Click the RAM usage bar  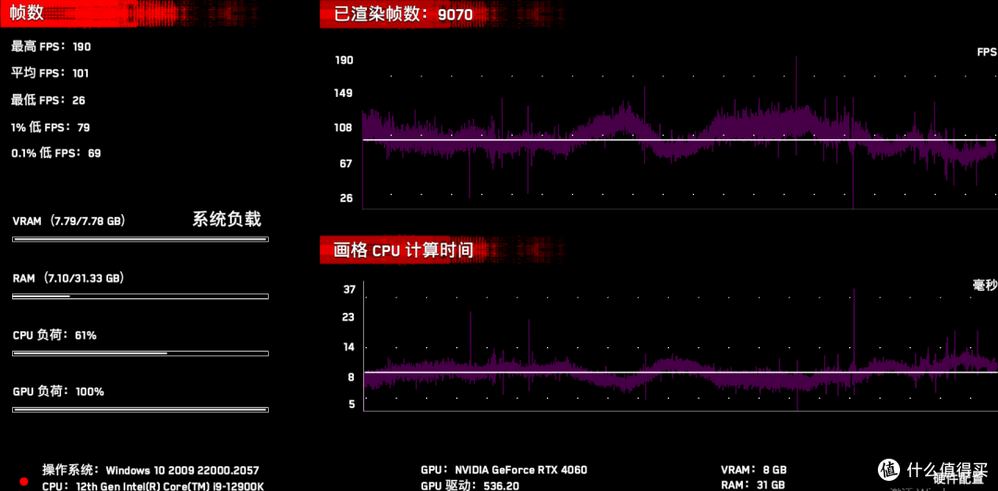[140, 296]
